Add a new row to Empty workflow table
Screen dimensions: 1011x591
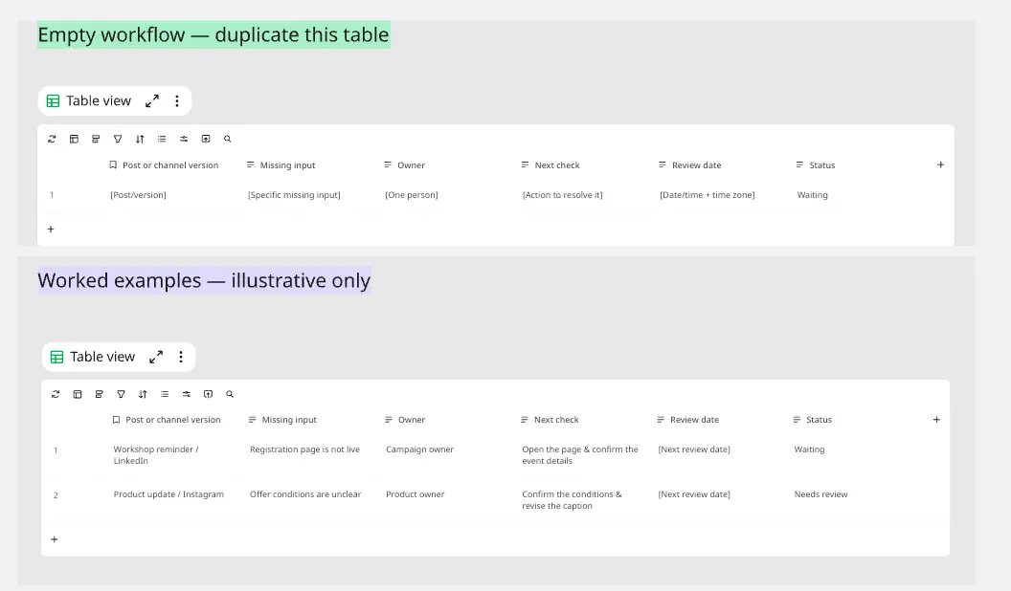(x=51, y=230)
